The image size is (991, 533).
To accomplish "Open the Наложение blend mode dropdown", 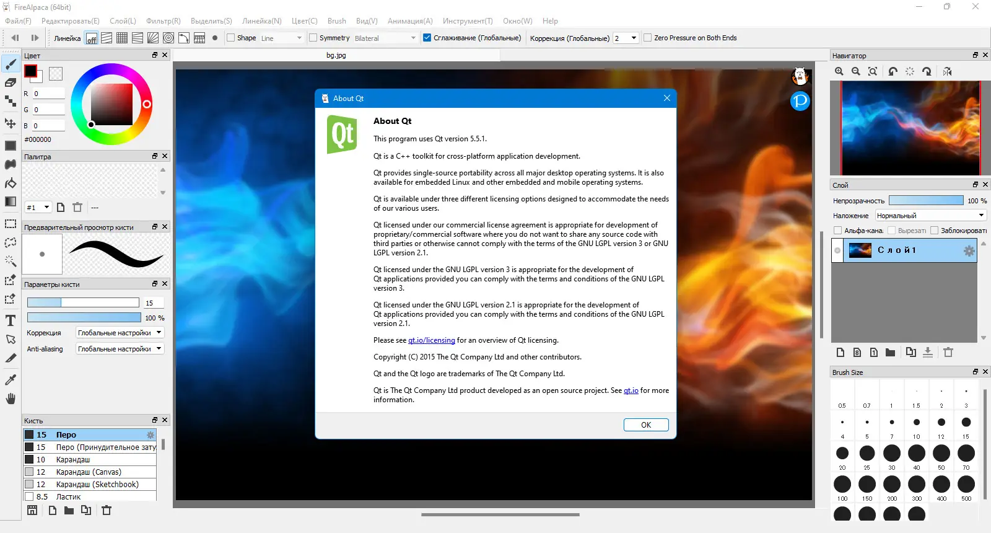I will [930, 216].
